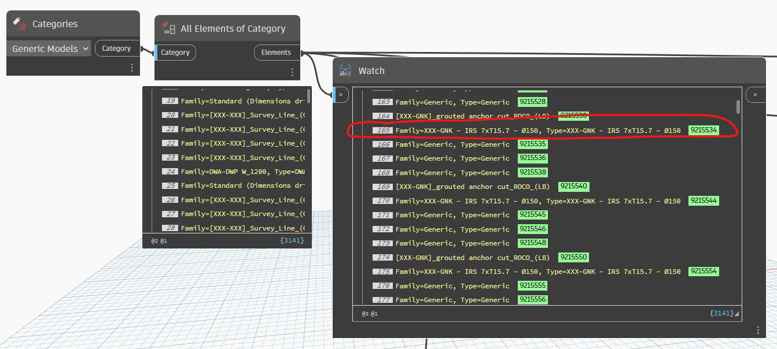Click element ID 9215538 green button
Image resolution: width=777 pixels, height=349 pixels.
pos(532,172)
